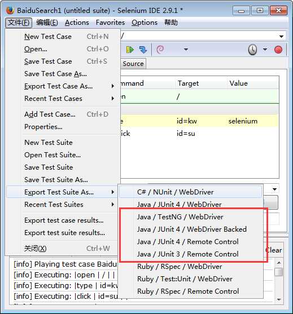This screenshot has height=314, width=293.
Task: Click log line Executing: |type | id=kw
Action: coord(65,286)
